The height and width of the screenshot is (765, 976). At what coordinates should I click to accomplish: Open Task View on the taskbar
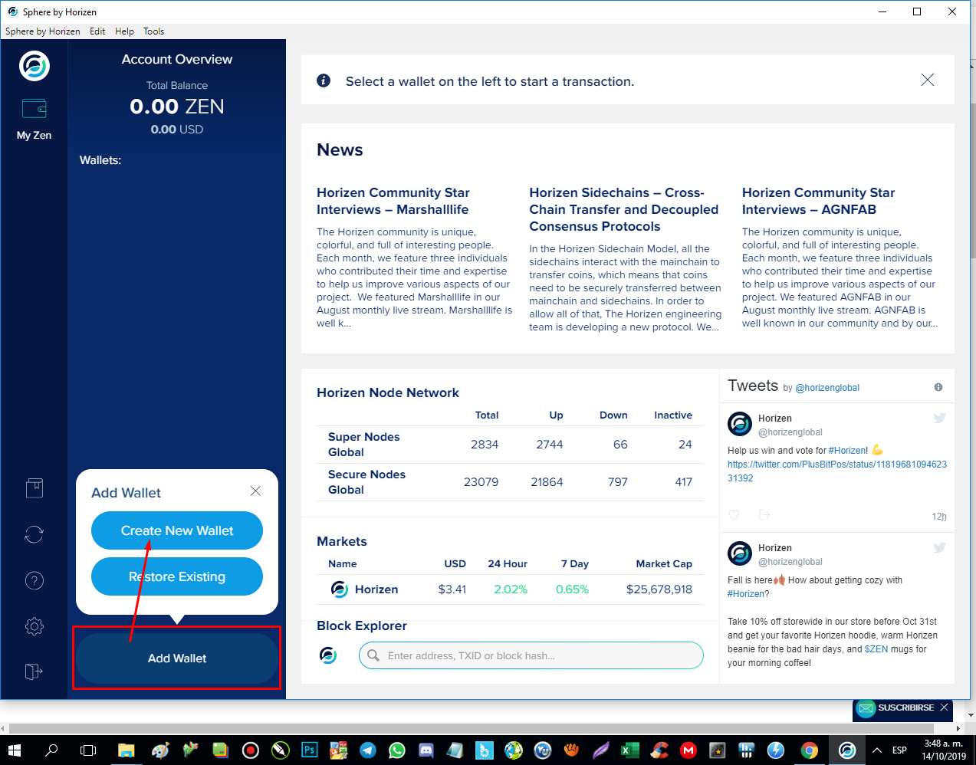click(x=88, y=750)
